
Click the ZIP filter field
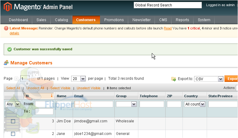(x=174, y=104)
